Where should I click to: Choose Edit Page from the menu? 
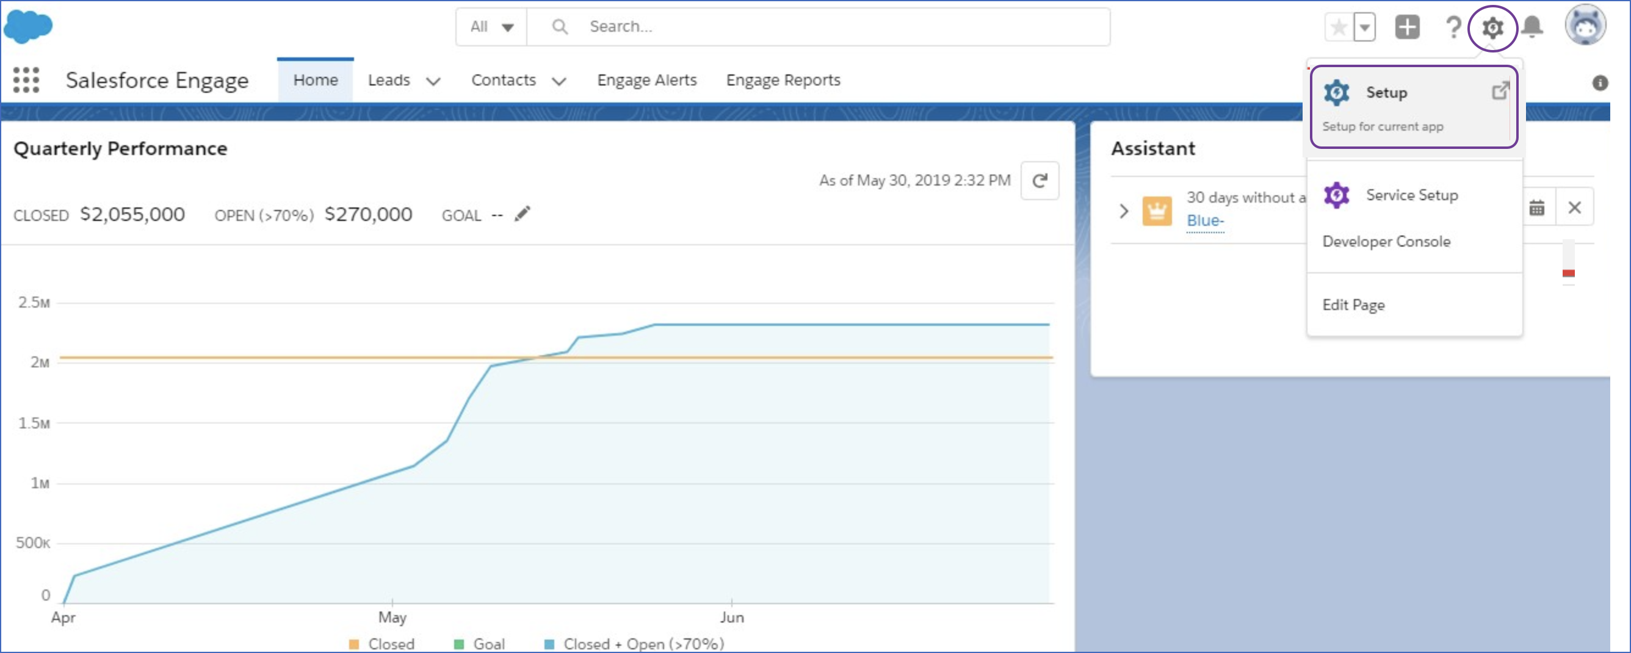point(1353,305)
